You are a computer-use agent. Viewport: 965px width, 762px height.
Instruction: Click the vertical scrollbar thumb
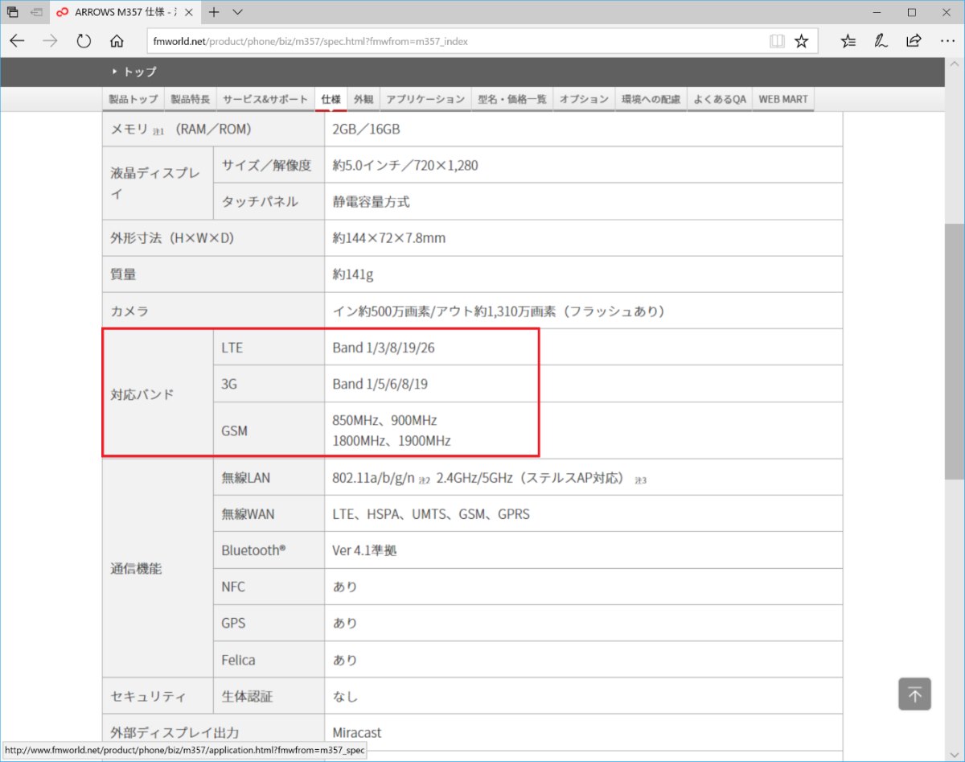coord(957,350)
